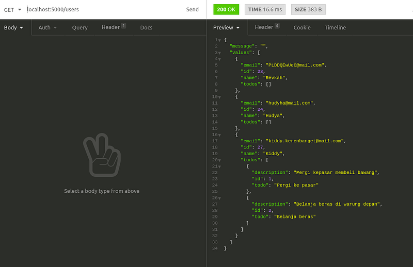Collapse the todo object at line 21

coord(219,167)
